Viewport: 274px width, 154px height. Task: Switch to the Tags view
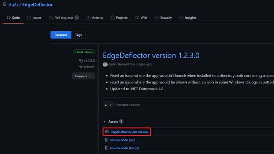point(78,35)
